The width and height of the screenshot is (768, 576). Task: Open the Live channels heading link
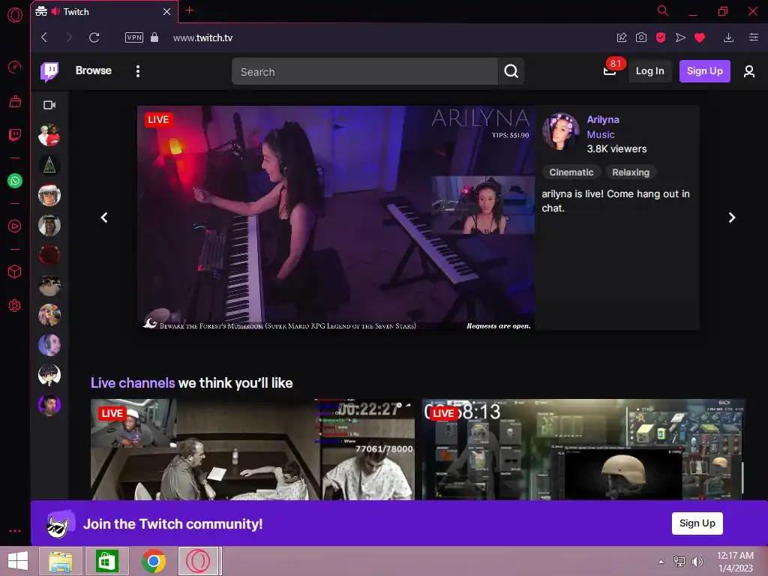pyautogui.click(x=133, y=383)
